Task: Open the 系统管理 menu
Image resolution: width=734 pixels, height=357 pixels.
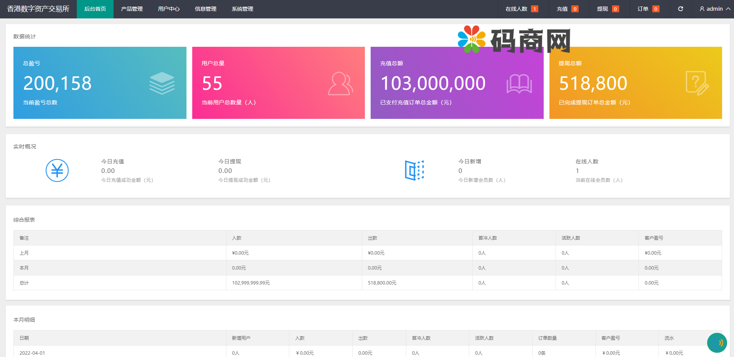Action: click(x=242, y=9)
